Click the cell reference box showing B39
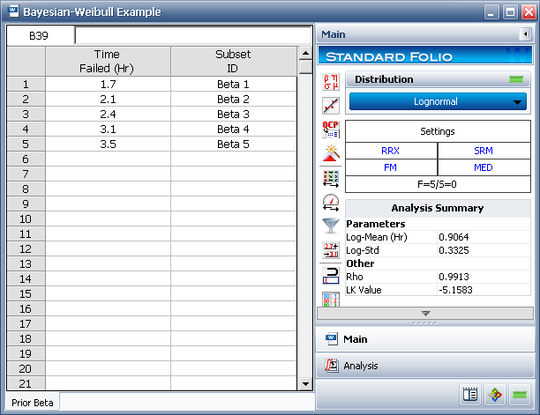Viewport: 540px width, 415px height. click(41, 35)
